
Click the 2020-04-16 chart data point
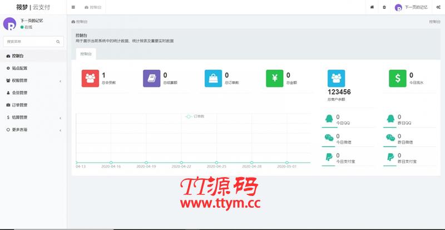[x=111, y=163]
